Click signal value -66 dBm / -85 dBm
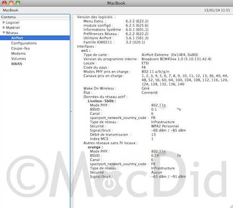Image resolution: width=233 pixels, height=208 pixels. (168, 130)
